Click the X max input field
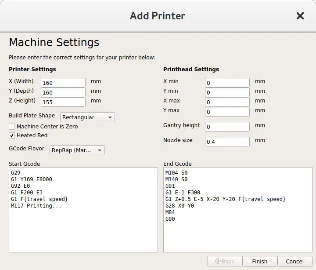Image resolution: width=316 pixels, height=270 pixels. pyautogui.click(x=227, y=102)
